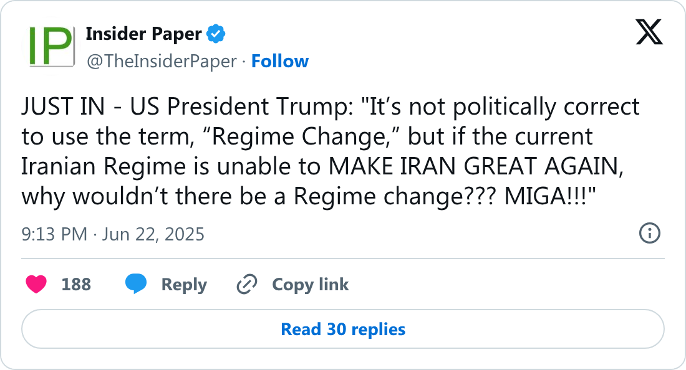
Task: Click the 9:13 PM Jun 22, 2025 timestamp
Action: [x=113, y=234]
